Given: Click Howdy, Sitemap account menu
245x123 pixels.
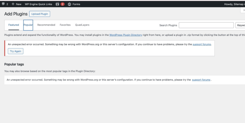Looking at the screenshot, I should [x=234, y=4].
